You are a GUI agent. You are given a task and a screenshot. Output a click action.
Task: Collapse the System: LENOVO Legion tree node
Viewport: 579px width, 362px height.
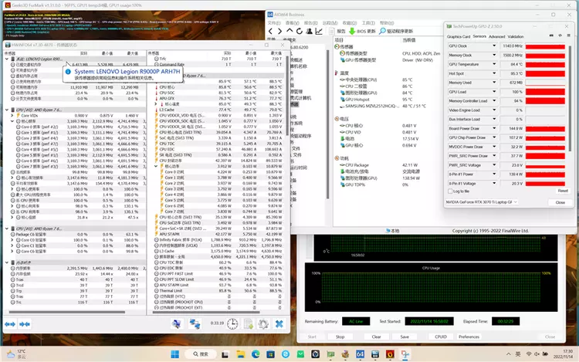(x=7, y=59)
